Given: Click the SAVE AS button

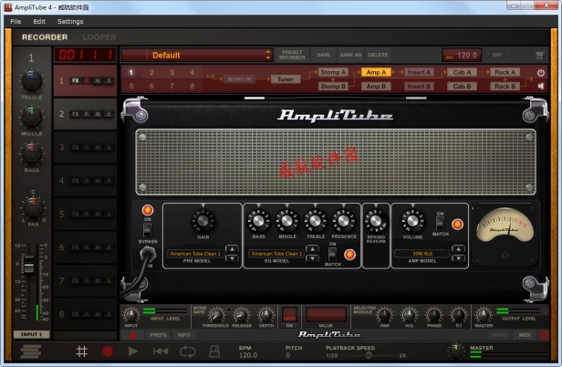Looking at the screenshot, I should click(350, 55).
